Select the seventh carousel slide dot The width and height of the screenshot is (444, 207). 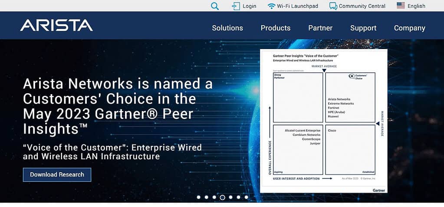tap(247, 197)
